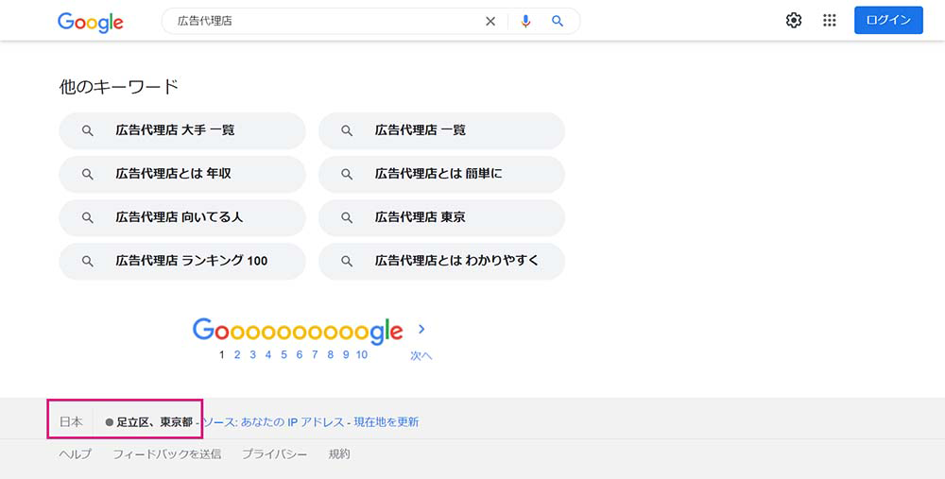
Task: Select suggestion 広告代理店とは 簡単に
Action: [441, 174]
